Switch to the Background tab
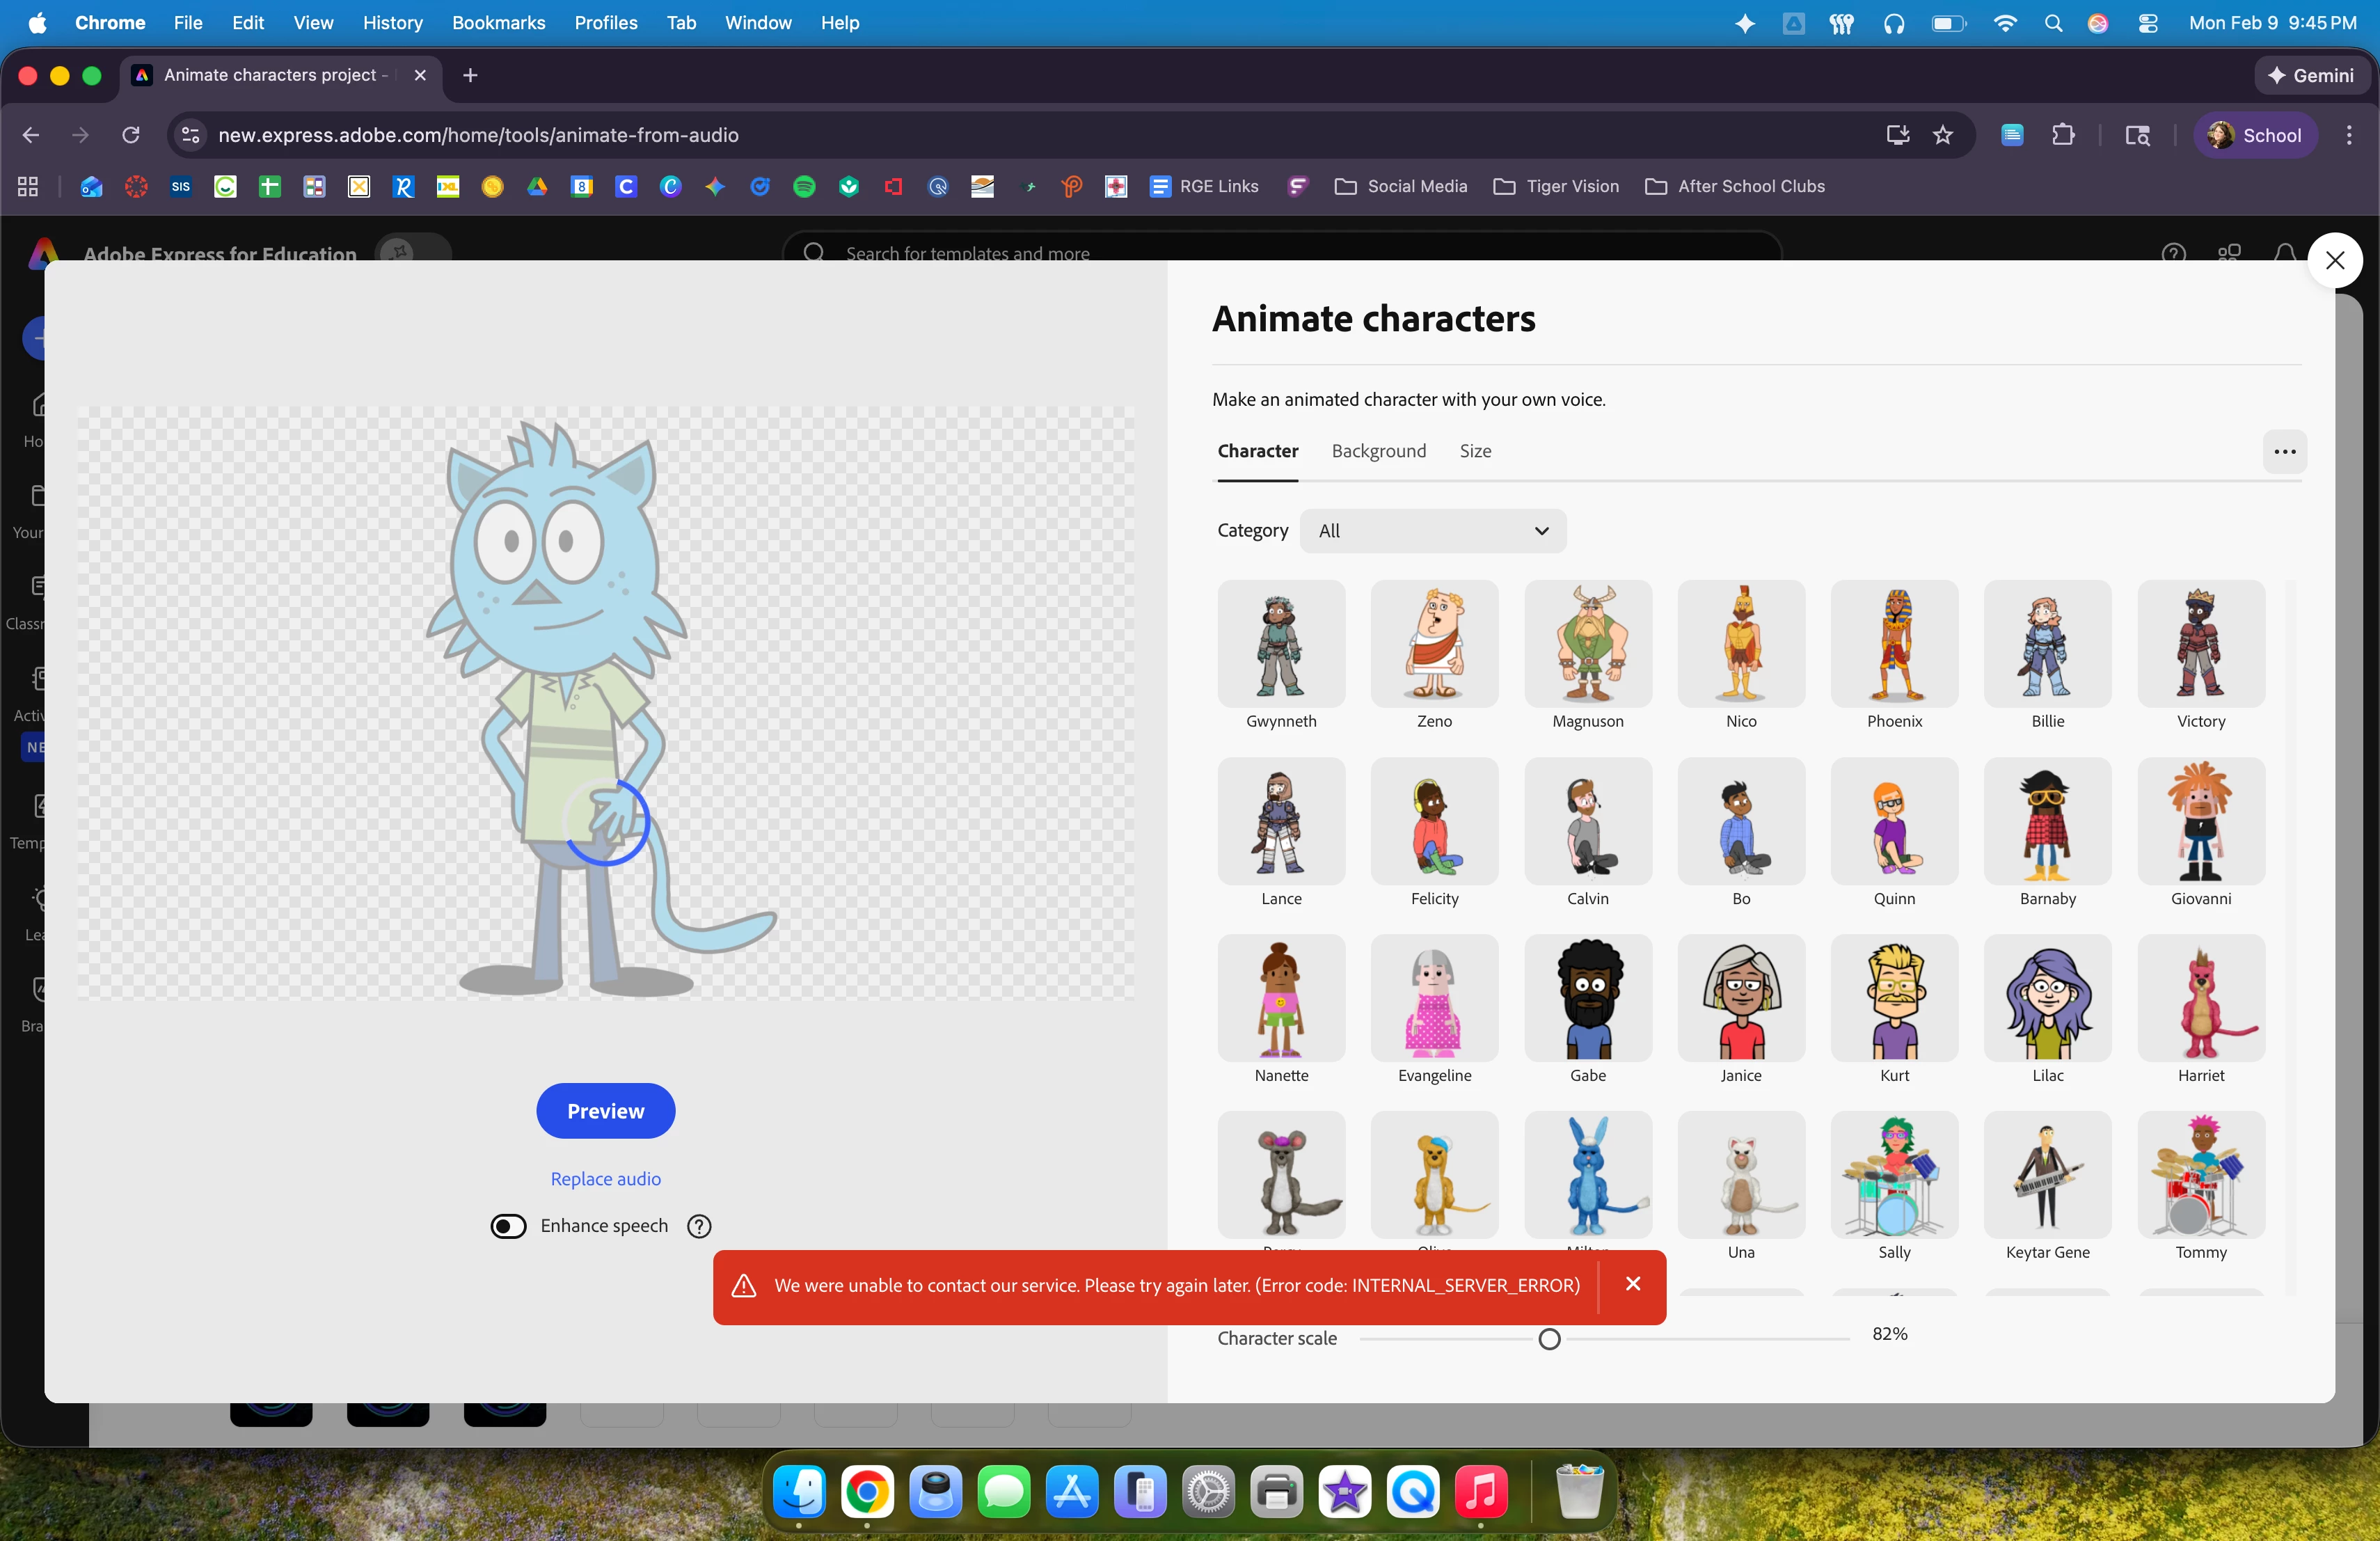Image resolution: width=2380 pixels, height=1541 pixels. tap(1378, 451)
